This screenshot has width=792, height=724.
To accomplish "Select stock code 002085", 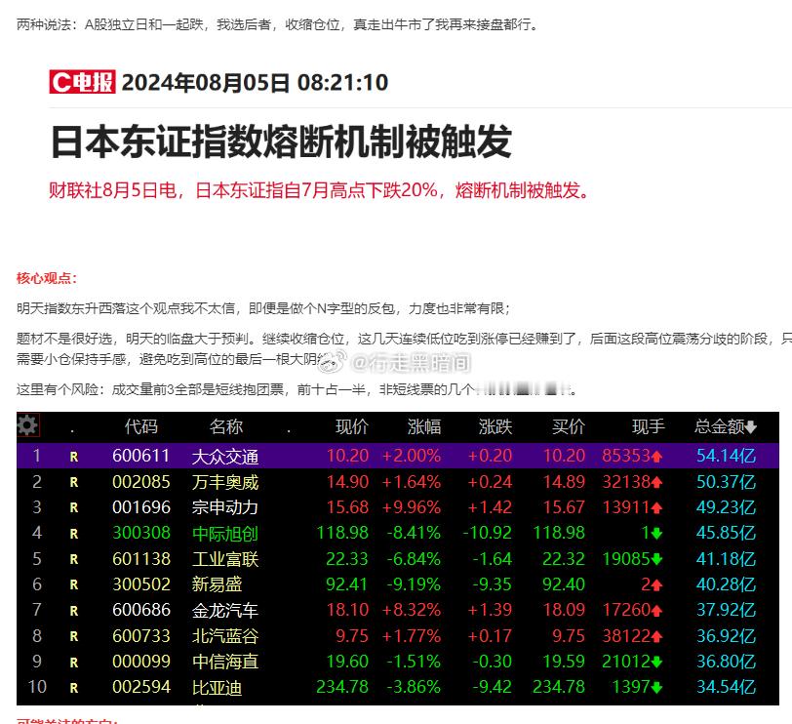I will click(x=140, y=481).
